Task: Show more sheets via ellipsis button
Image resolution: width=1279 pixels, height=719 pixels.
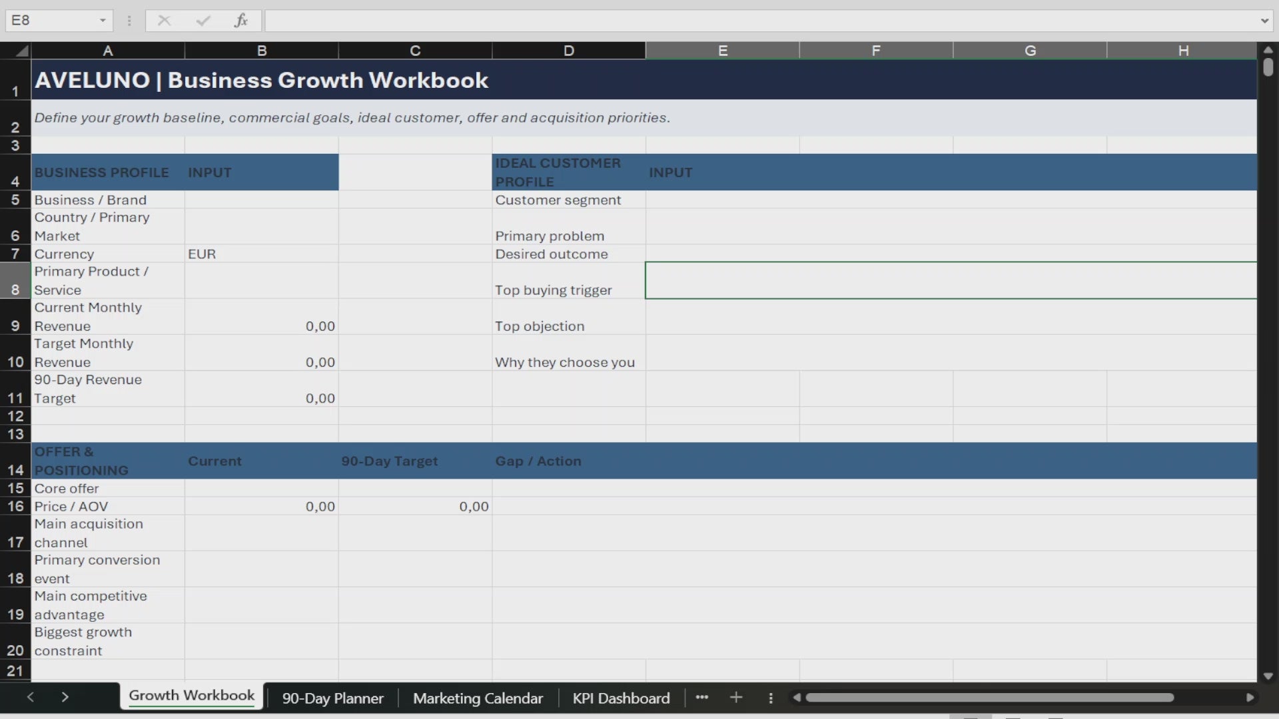Action: (x=701, y=697)
